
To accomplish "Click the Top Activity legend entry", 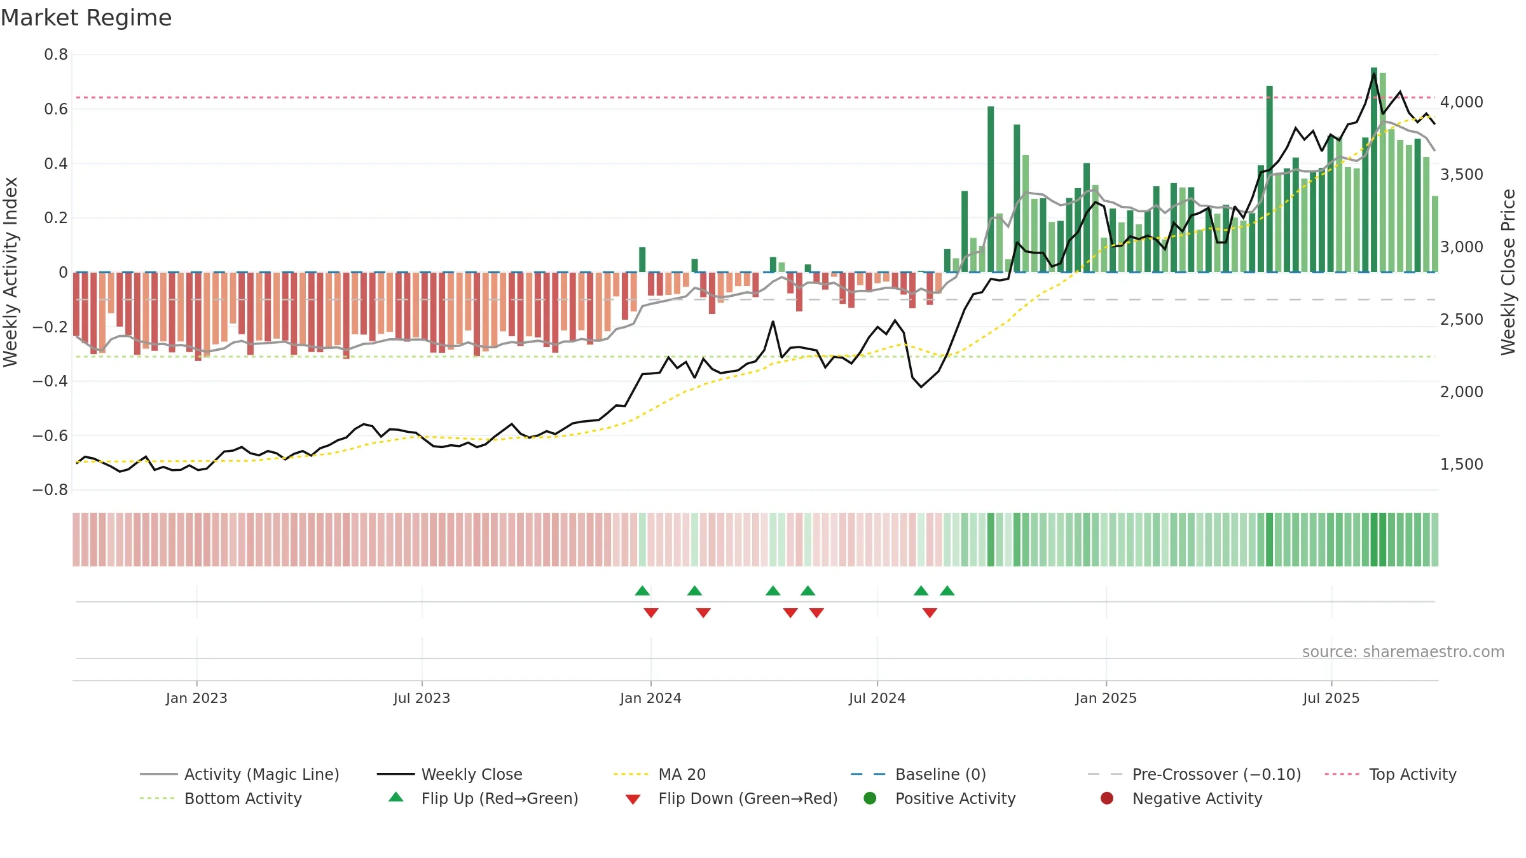I will pyautogui.click(x=1391, y=774).
